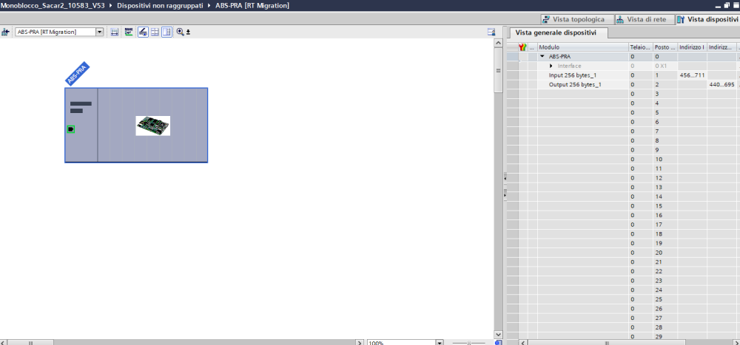Collapse the ABS-PRA tree node

point(542,56)
